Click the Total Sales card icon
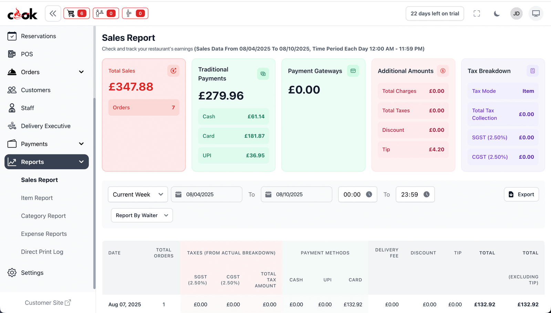This screenshot has width=551, height=313. pos(173,71)
